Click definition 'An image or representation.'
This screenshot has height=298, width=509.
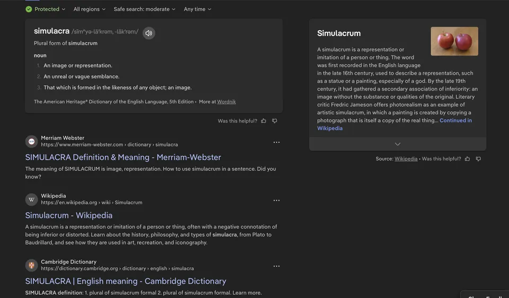pos(78,66)
